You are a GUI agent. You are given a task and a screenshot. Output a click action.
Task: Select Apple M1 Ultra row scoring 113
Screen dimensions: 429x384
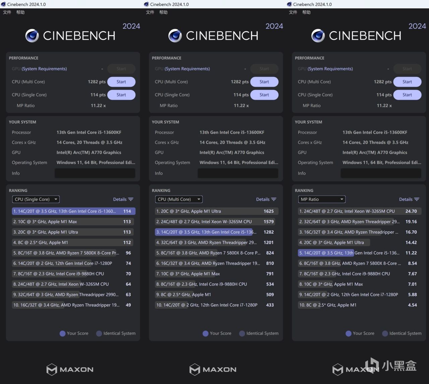(74, 232)
